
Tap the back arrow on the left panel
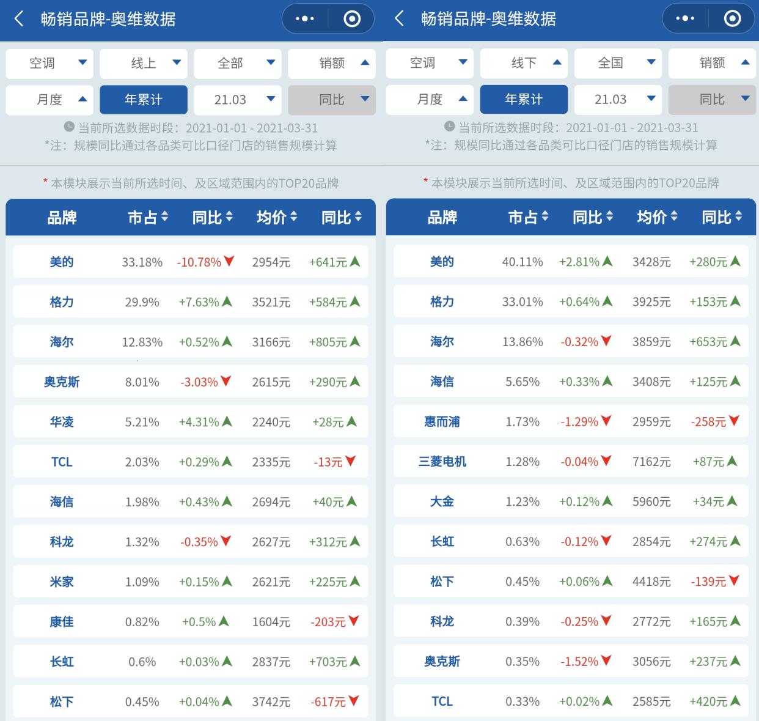(18, 19)
